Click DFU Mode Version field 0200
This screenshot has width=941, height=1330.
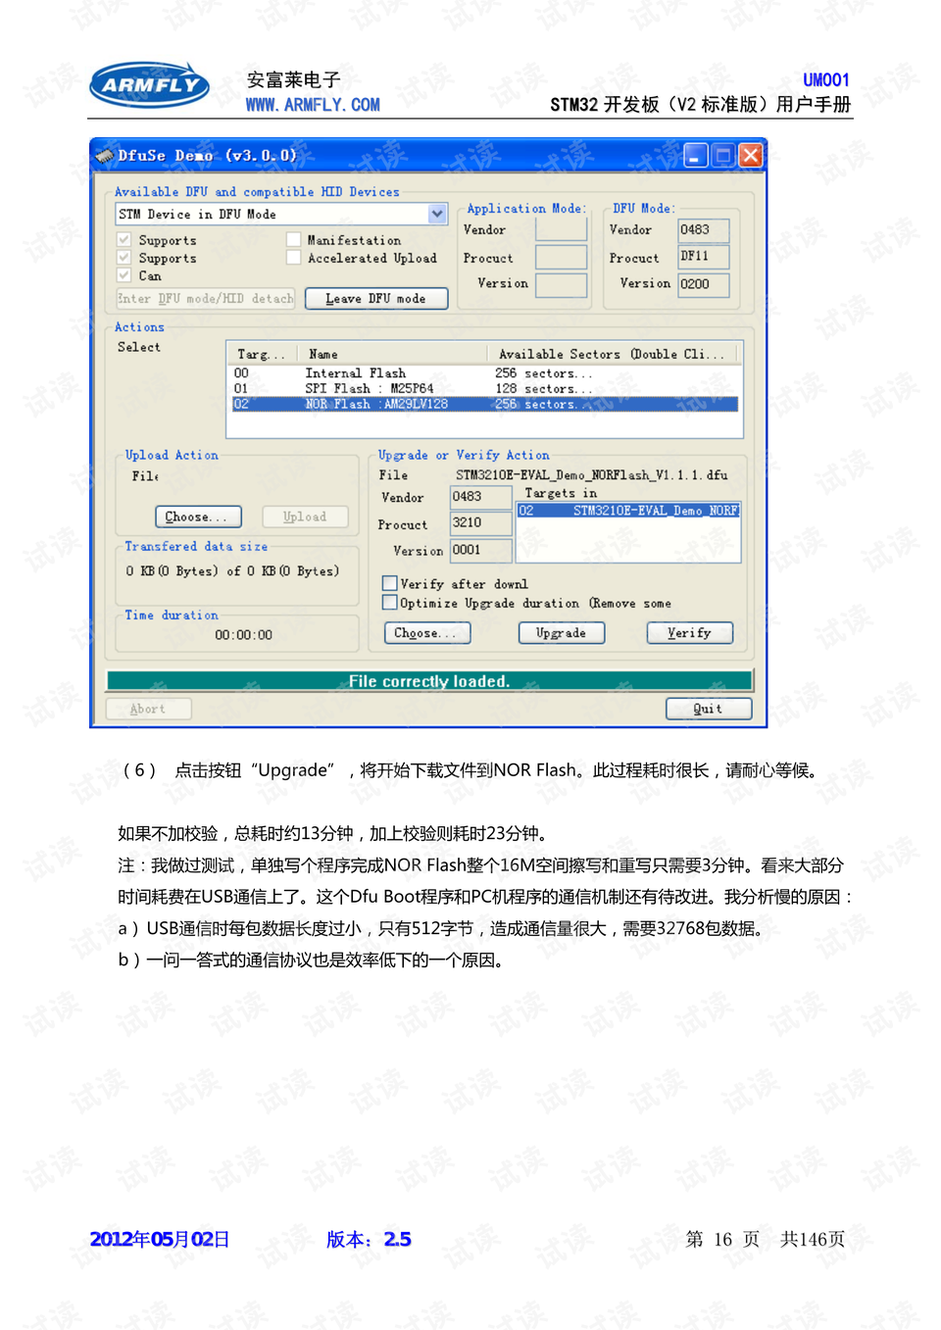704,284
